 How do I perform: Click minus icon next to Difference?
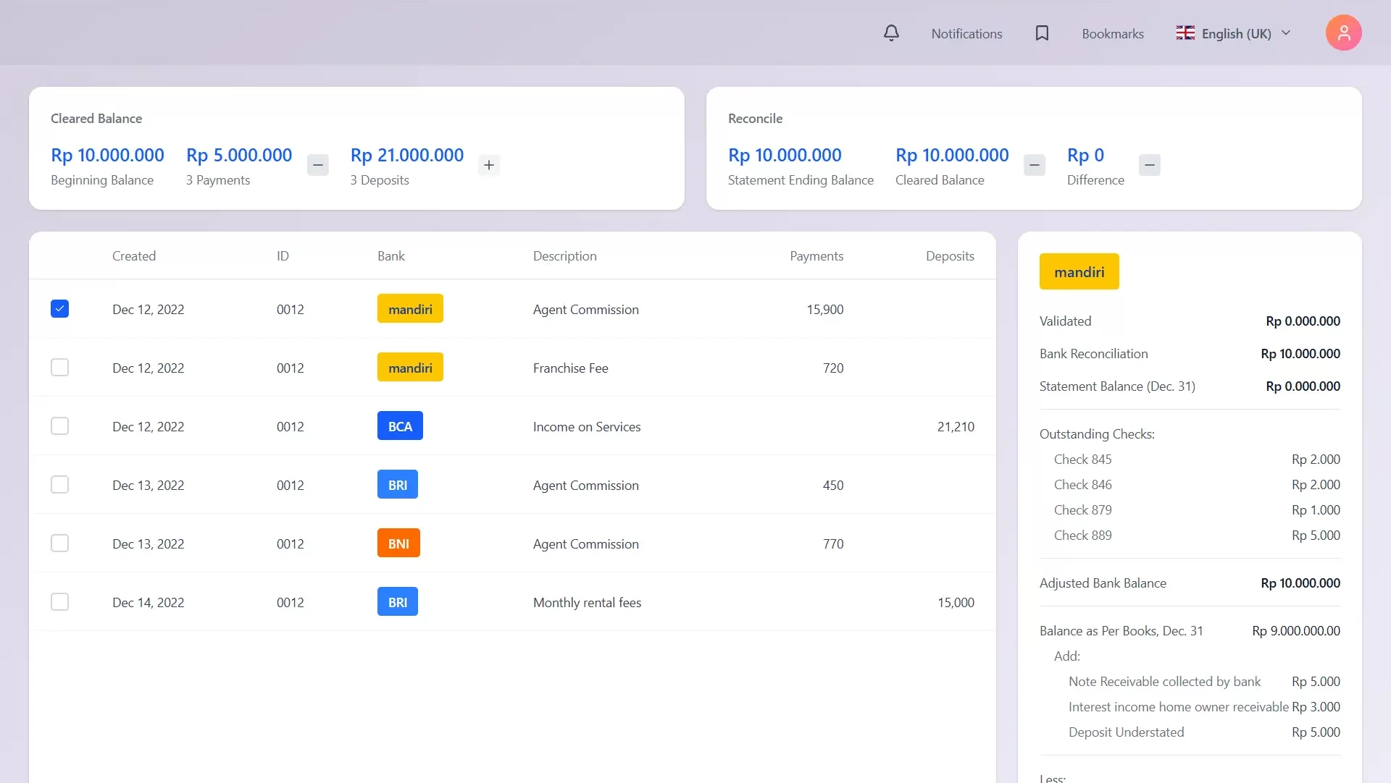[x=1149, y=165]
